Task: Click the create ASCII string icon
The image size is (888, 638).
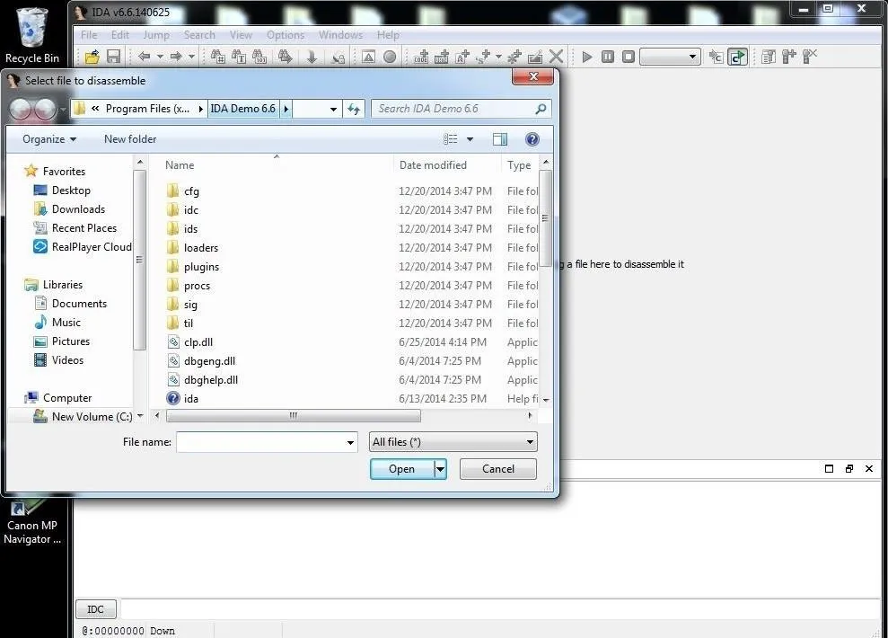Action: coord(462,57)
